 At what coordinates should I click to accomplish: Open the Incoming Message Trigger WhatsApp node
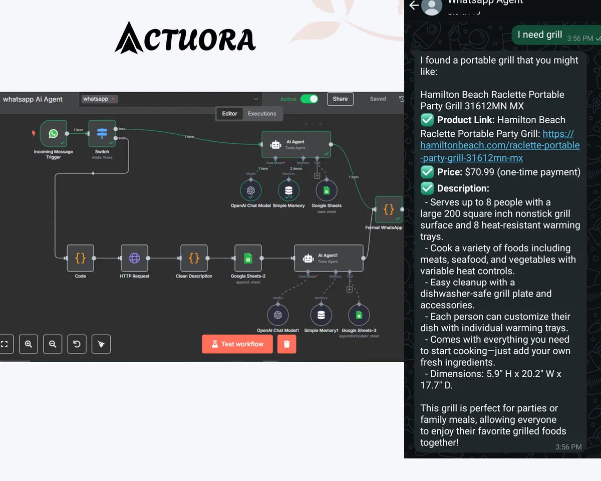tap(53, 134)
